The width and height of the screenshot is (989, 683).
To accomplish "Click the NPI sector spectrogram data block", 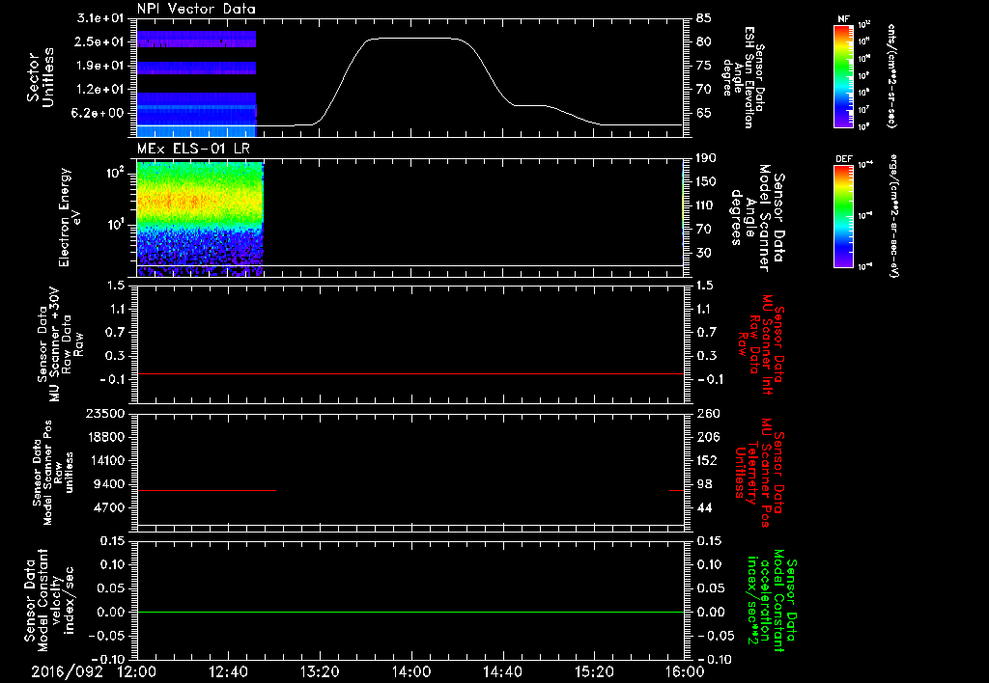I will coord(196,83).
